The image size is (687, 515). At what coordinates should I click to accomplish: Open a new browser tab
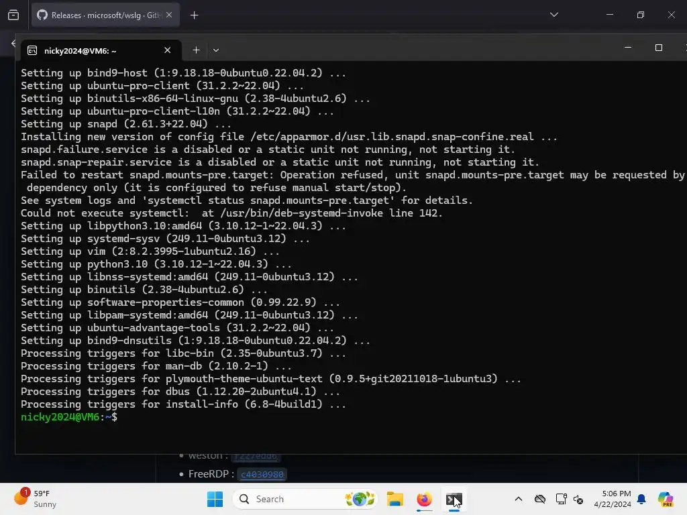click(194, 15)
